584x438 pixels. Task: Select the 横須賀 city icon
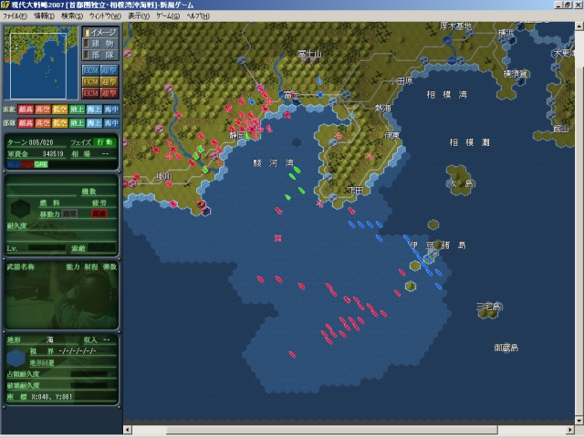(x=520, y=81)
